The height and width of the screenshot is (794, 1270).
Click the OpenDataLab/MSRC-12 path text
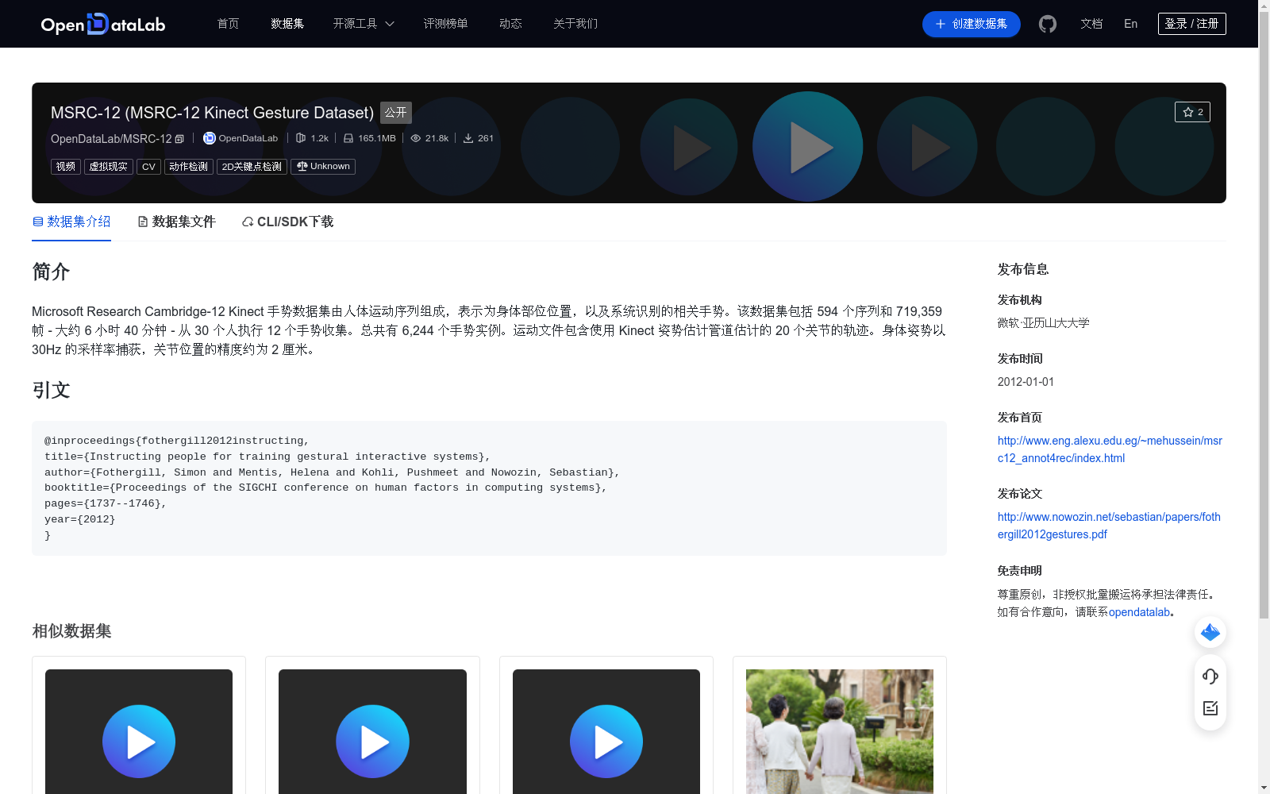click(111, 139)
